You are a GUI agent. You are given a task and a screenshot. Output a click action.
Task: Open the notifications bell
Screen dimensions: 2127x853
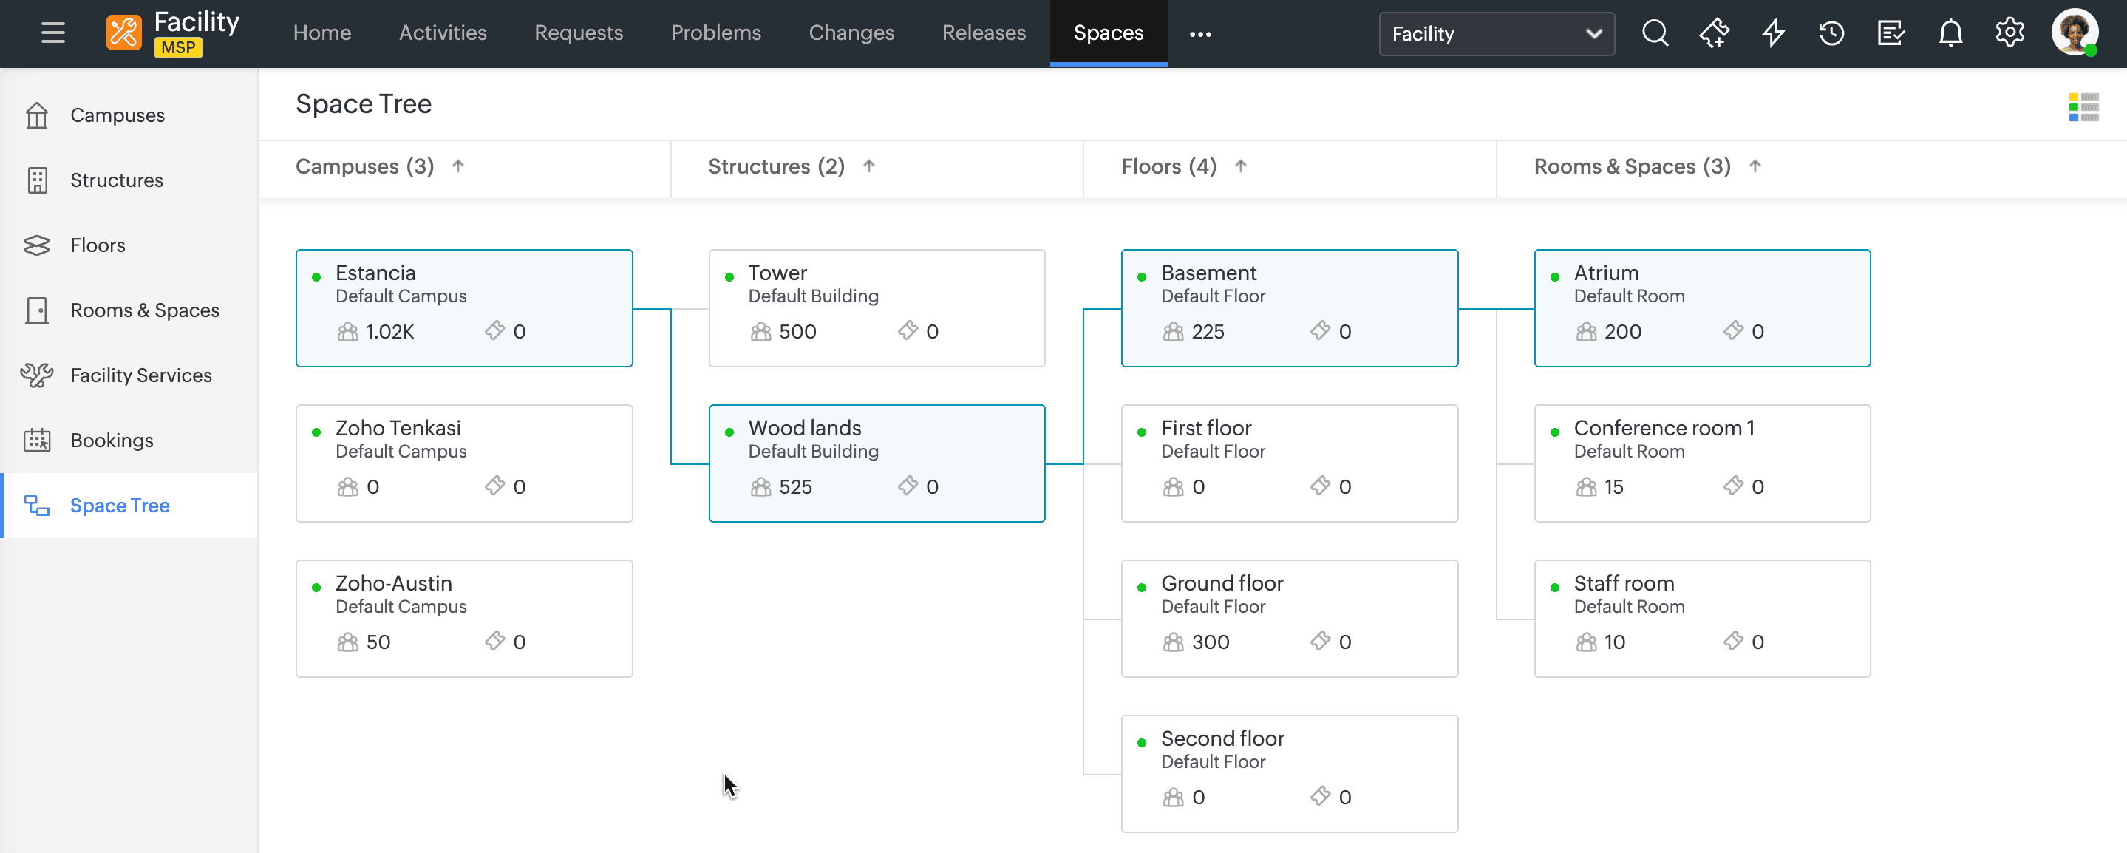(1950, 33)
